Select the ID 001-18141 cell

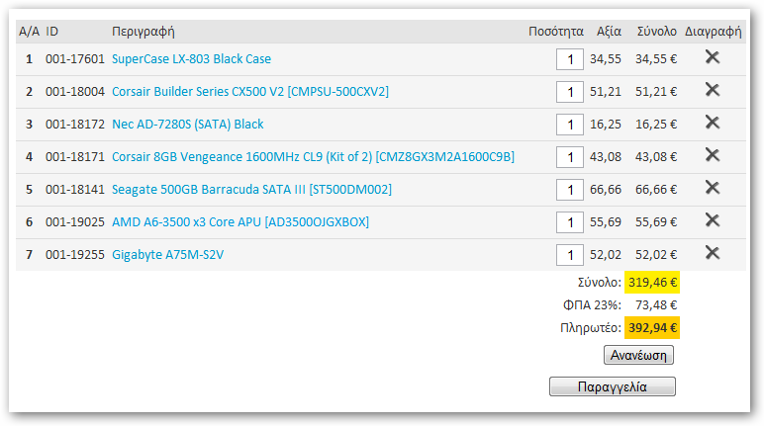(x=75, y=190)
